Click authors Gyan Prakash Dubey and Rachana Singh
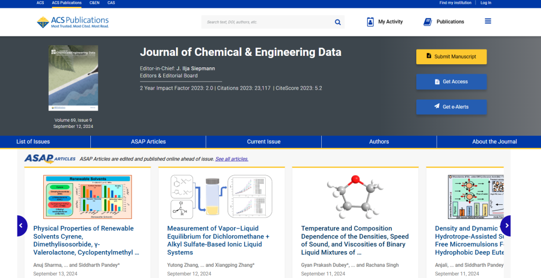 coord(350,265)
